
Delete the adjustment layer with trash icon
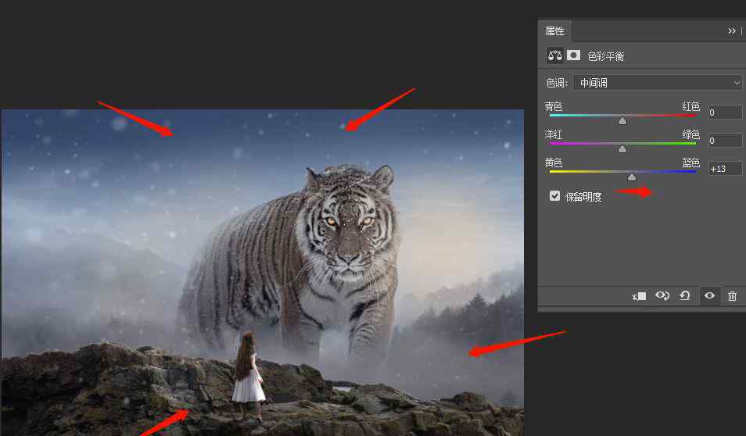732,296
